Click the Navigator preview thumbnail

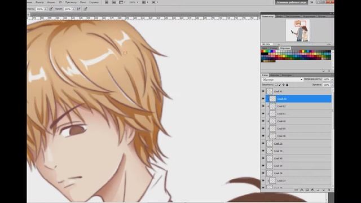point(298,30)
